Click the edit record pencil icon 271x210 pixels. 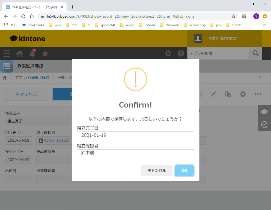pos(213,94)
